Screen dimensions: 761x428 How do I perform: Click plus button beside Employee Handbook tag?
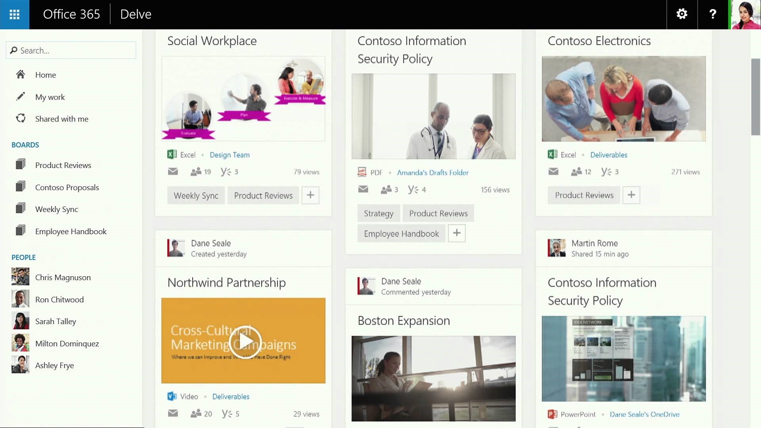point(457,233)
